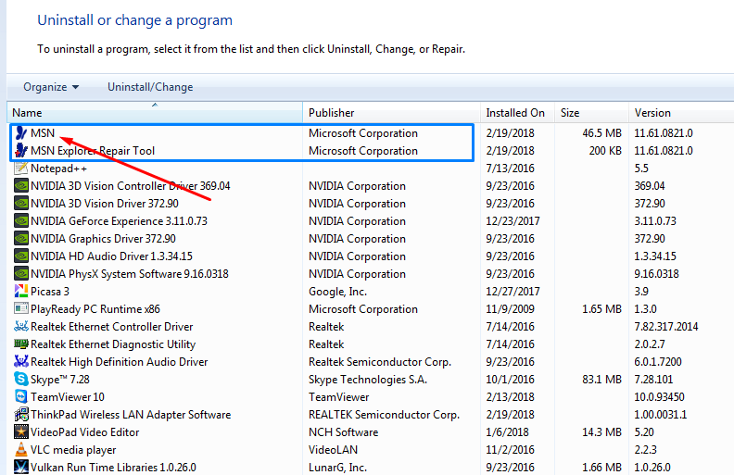
Task: Click Google, Inc. publisher cell
Action: (337, 292)
